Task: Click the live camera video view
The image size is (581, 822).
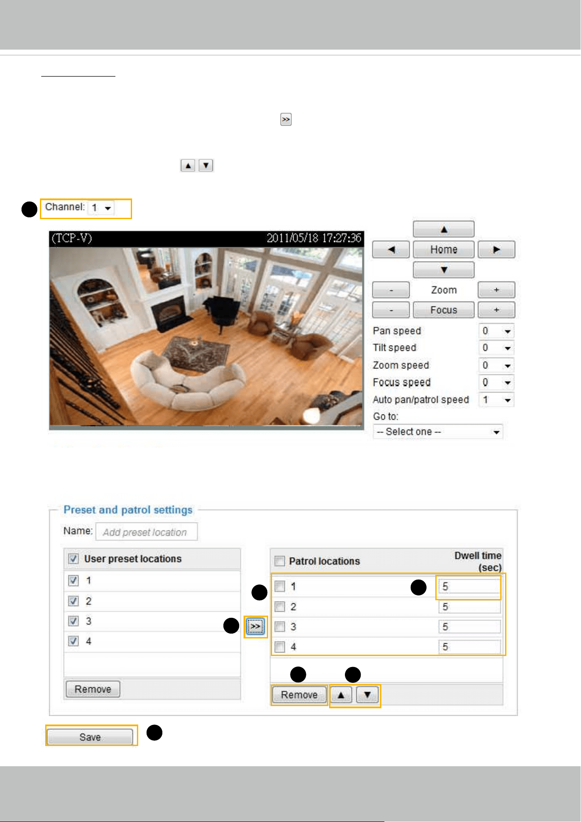Action: pyautogui.click(x=206, y=330)
